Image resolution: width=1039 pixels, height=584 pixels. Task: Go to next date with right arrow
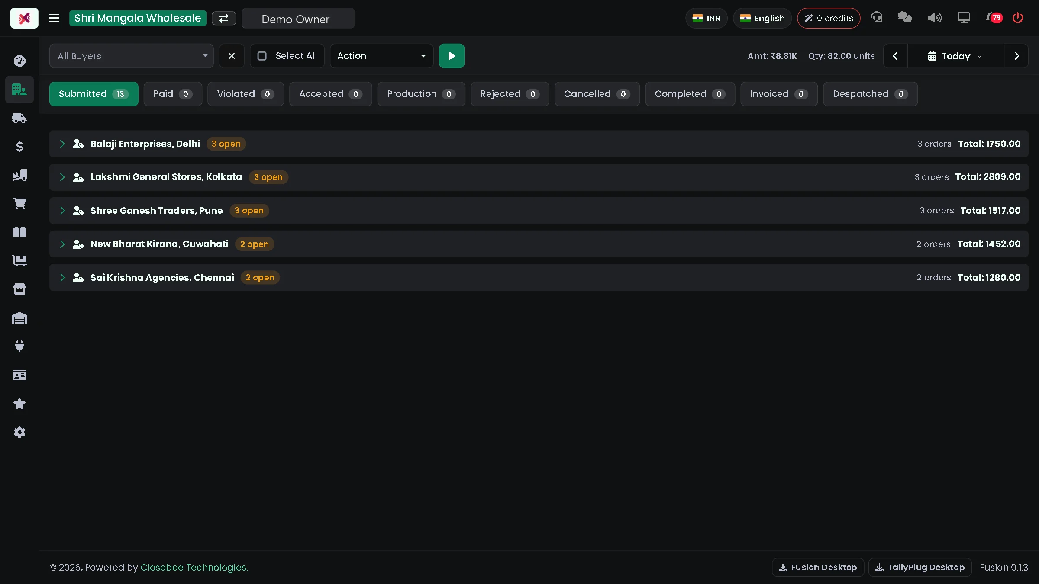(x=1016, y=56)
